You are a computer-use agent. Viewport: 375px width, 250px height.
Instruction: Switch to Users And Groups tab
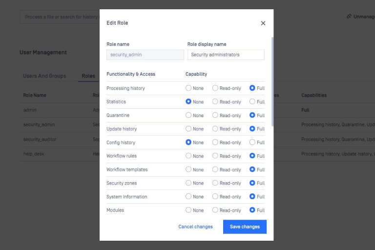point(44,76)
